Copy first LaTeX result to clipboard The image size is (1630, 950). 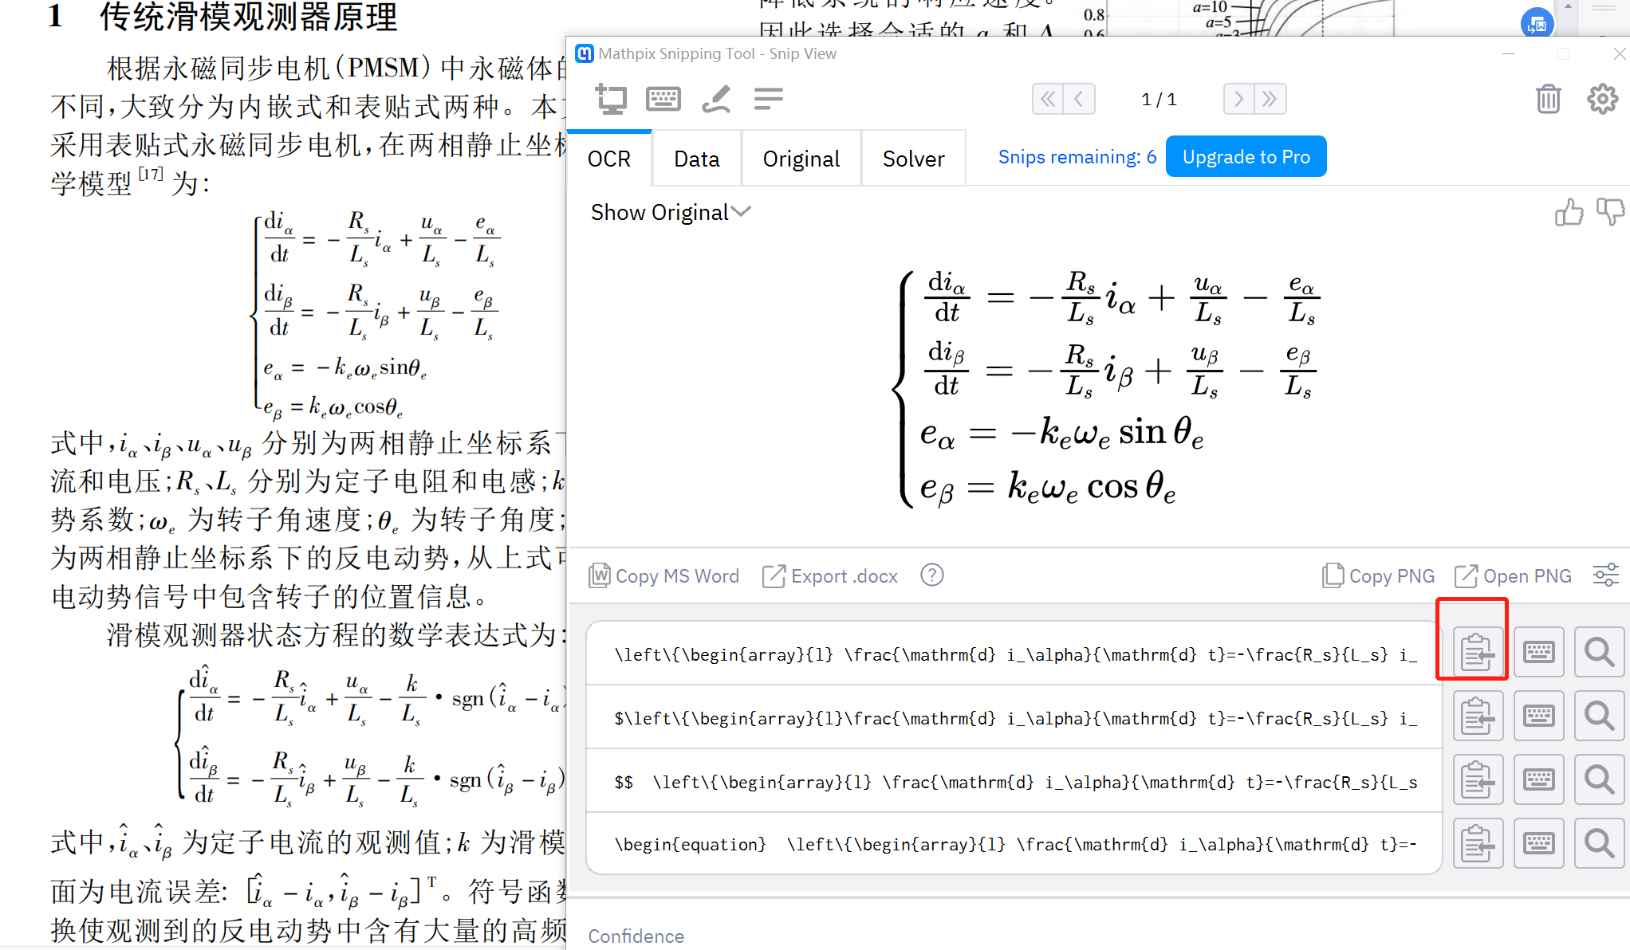coord(1478,652)
